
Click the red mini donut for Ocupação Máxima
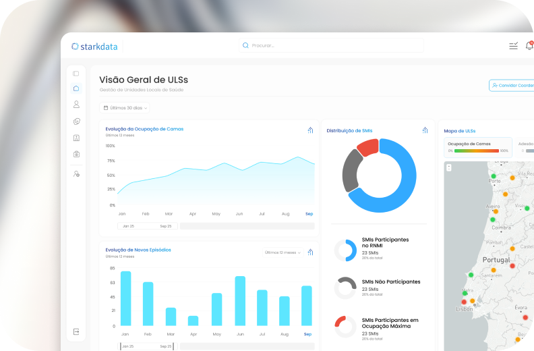(345, 327)
